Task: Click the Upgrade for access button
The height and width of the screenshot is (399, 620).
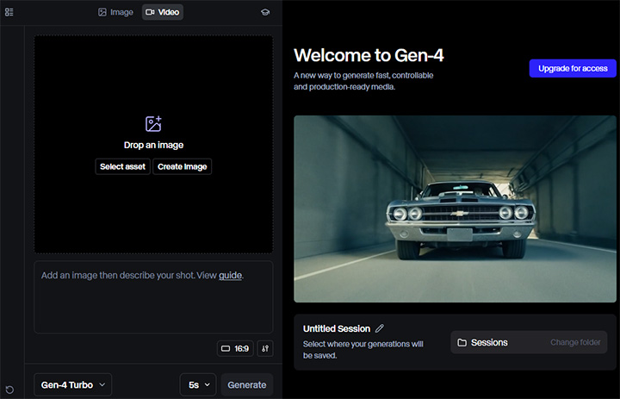Action: (573, 68)
